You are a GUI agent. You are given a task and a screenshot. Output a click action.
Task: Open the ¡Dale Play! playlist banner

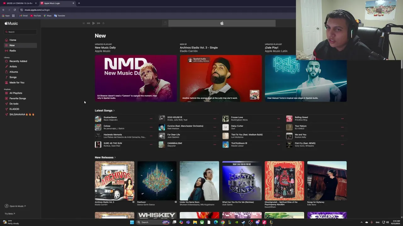tap(306, 78)
